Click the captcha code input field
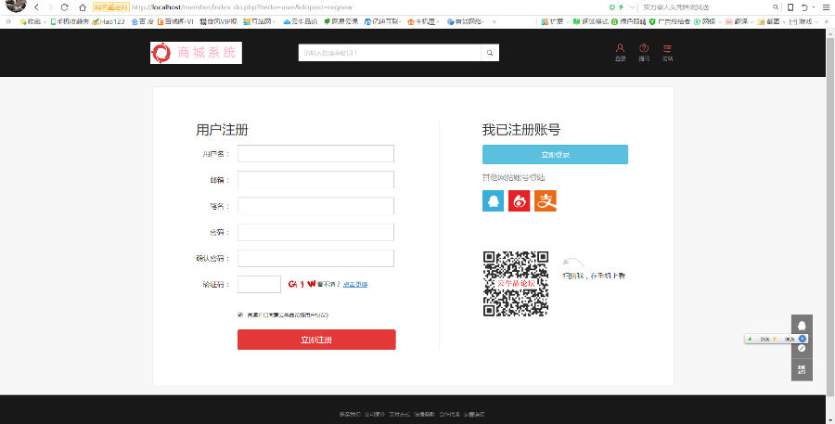Viewport: 835px width, 424px height. coord(259,284)
